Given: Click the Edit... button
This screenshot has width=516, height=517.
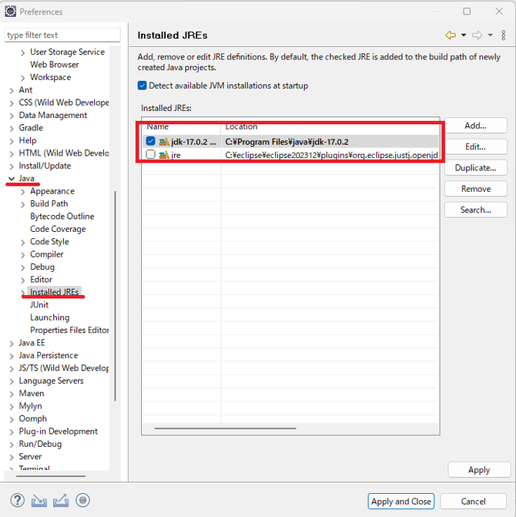Looking at the screenshot, I should point(475,146).
